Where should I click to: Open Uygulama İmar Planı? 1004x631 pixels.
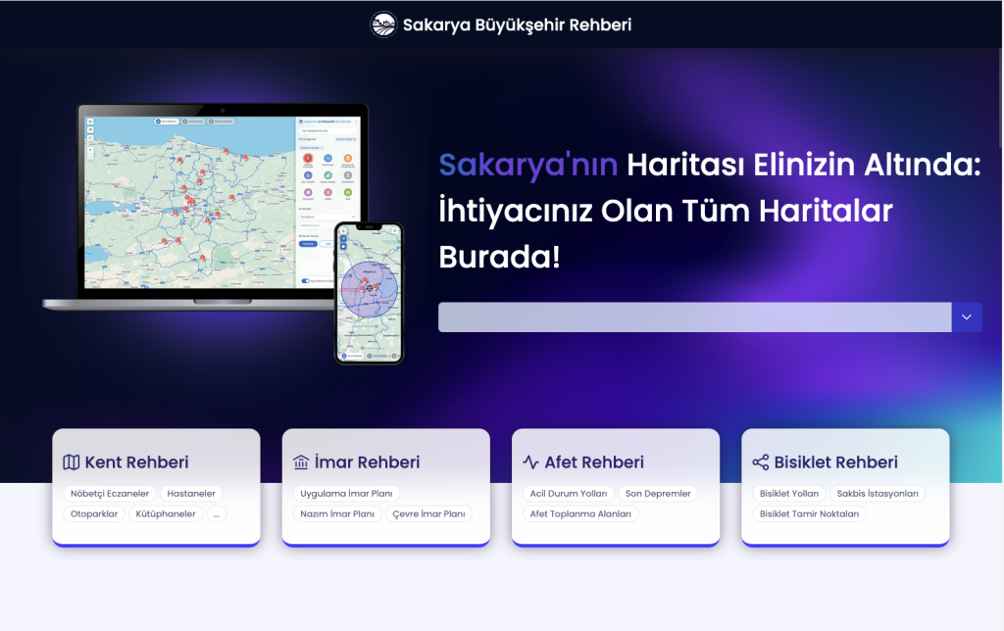[346, 494]
